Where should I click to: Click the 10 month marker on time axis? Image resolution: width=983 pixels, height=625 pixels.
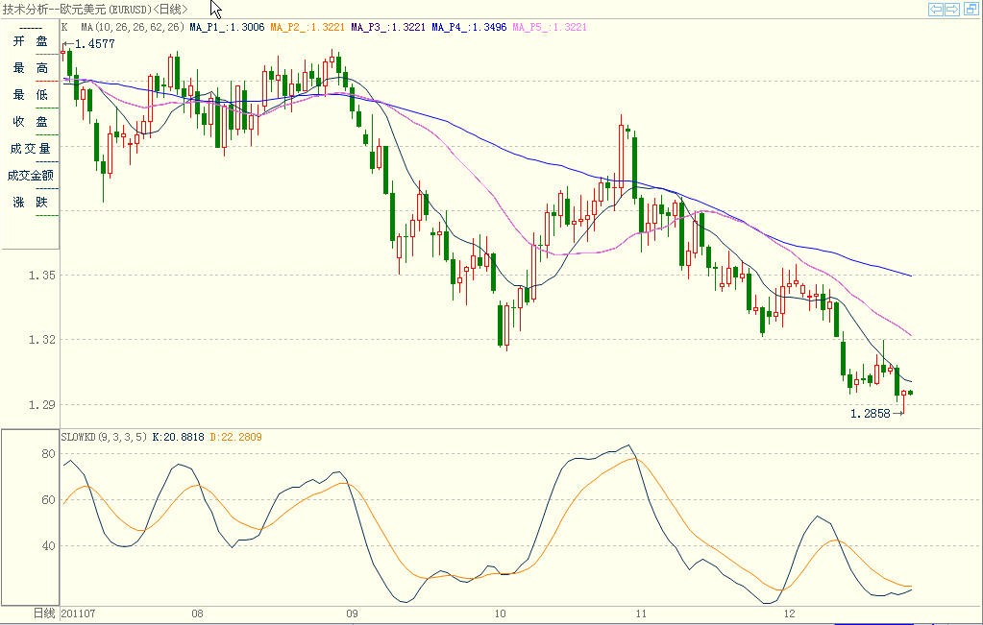point(500,613)
